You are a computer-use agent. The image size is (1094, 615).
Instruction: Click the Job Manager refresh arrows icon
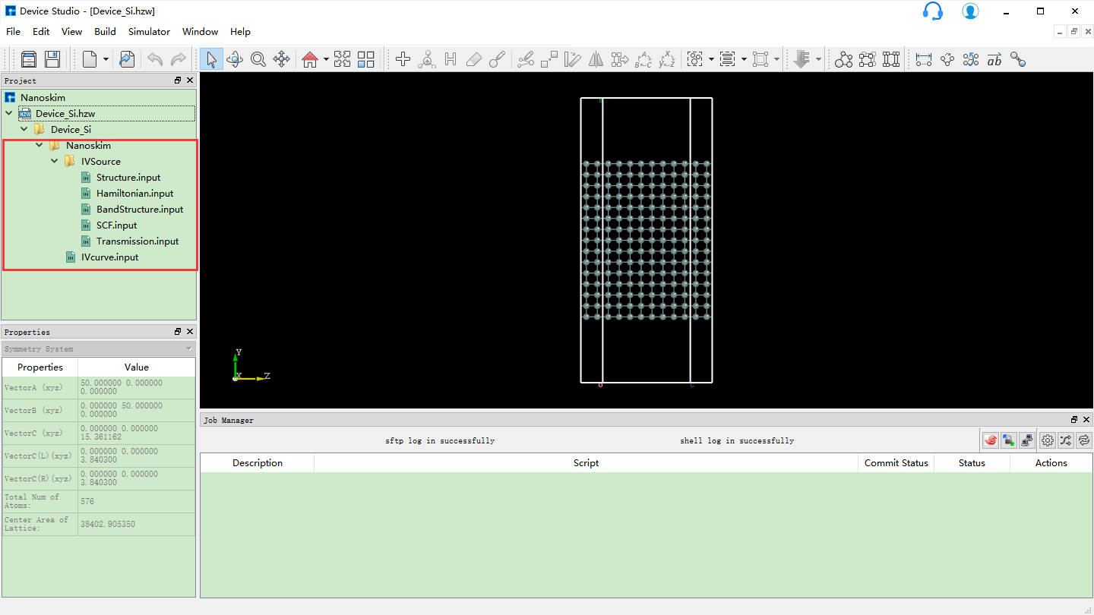click(1084, 440)
